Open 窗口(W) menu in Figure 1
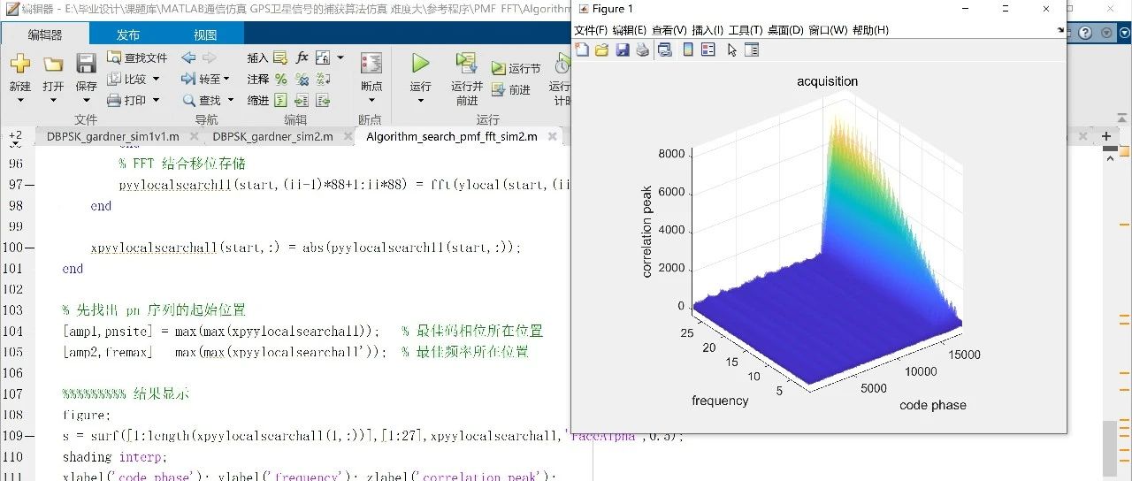This screenshot has height=481, width=1132. pyautogui.click(x=828, y=30)
